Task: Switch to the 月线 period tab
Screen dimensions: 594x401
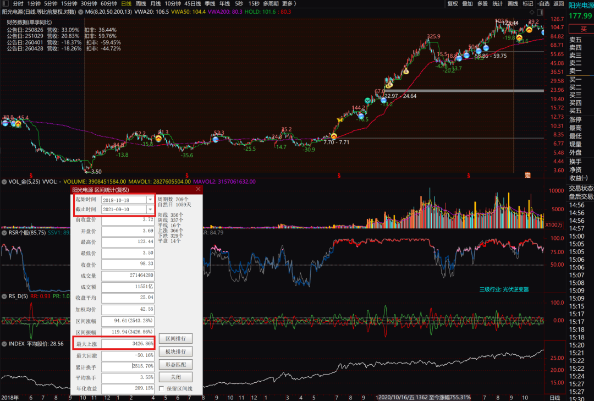Action: click(x=155, y=3)
